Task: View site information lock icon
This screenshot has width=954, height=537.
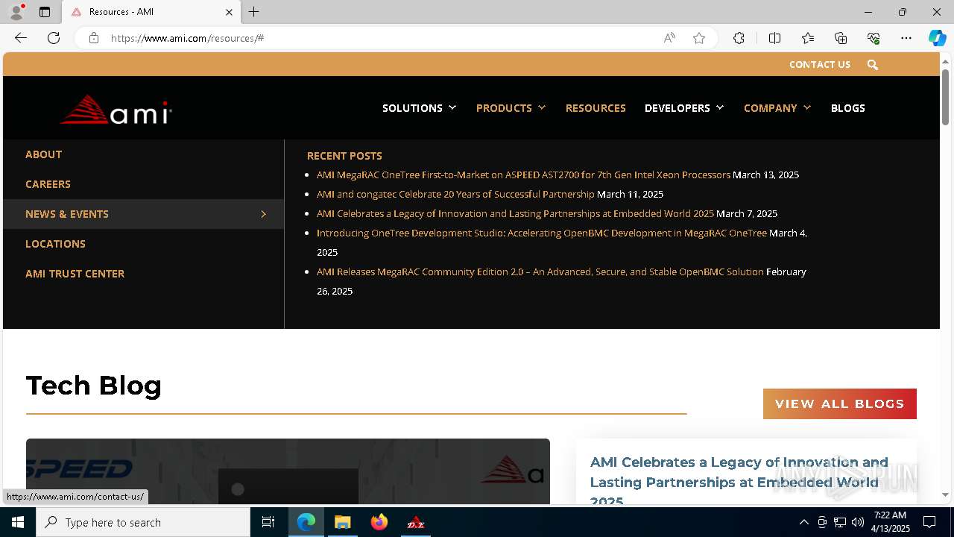Action: point(94,38)
